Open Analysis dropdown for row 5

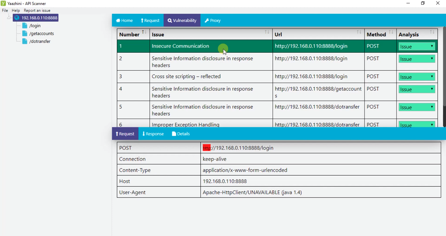click(x=417, y=107)
